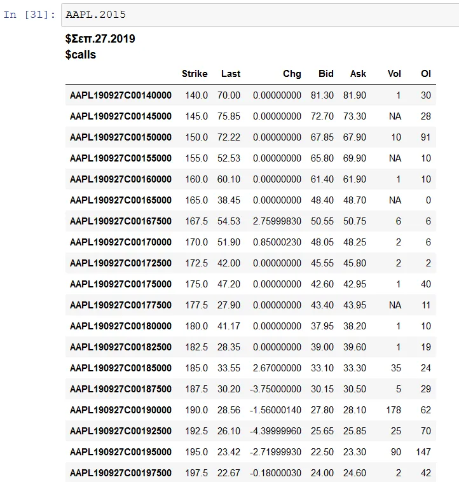Click Chg value -1.56000140
Screen dimensions: 459x482
275,410
